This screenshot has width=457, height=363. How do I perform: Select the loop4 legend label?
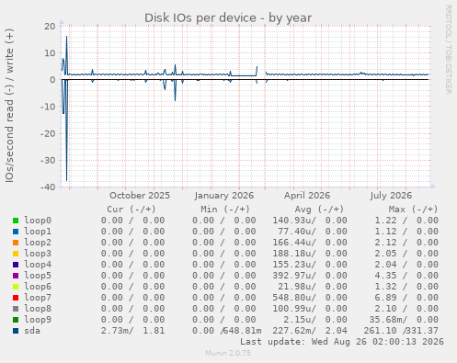point(38,265)
